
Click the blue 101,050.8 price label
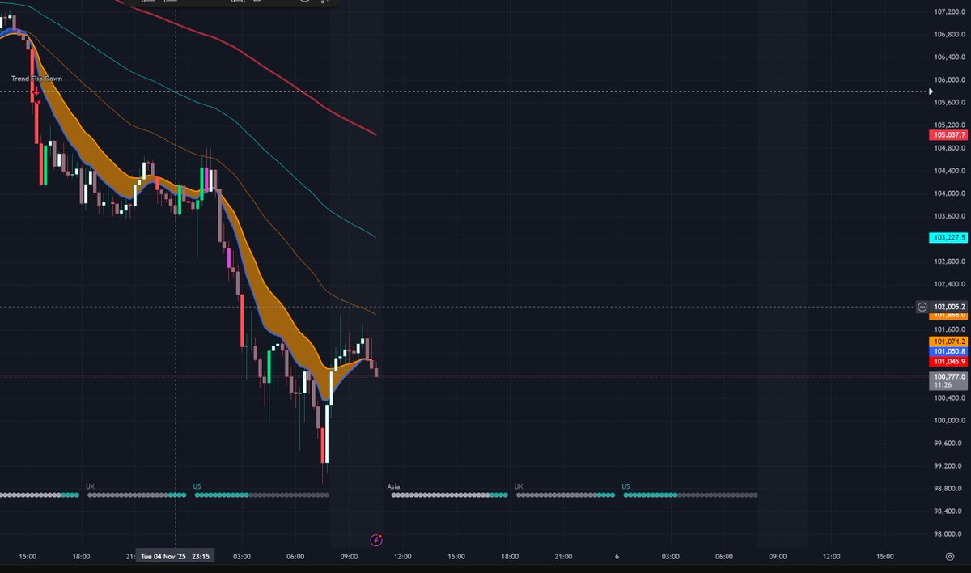pos(947,352)
